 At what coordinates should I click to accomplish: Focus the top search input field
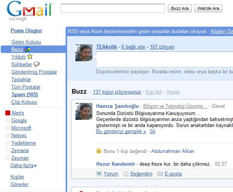(x=113, y=8)
